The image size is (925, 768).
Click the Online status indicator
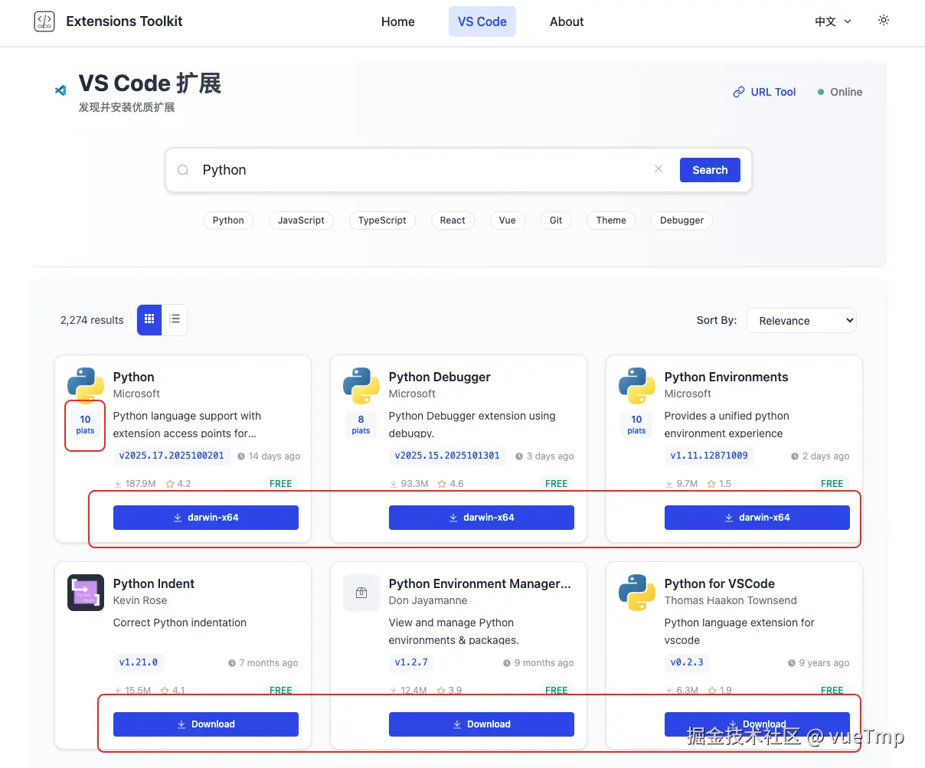(x=840, y=92)
